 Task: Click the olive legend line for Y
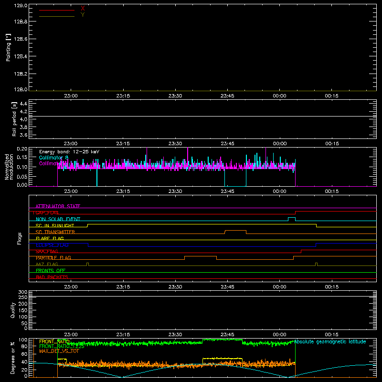57,16
